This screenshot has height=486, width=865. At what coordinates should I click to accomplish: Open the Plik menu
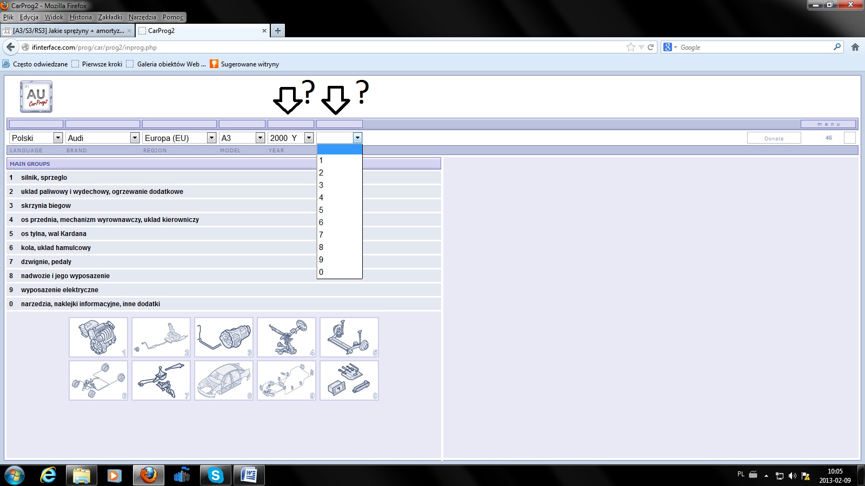tap(8, 17)
